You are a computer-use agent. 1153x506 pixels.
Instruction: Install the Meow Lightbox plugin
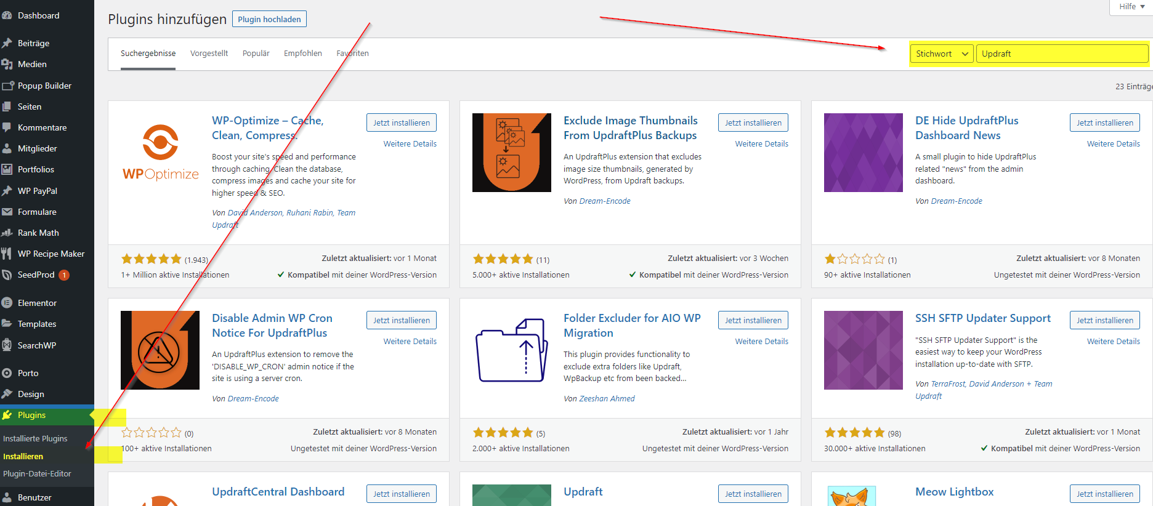point(1105,494)
